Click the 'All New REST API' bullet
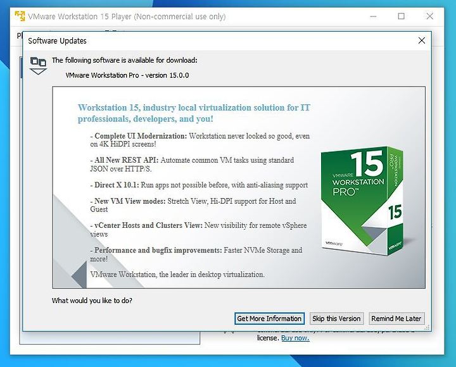 tap(192, 164)
